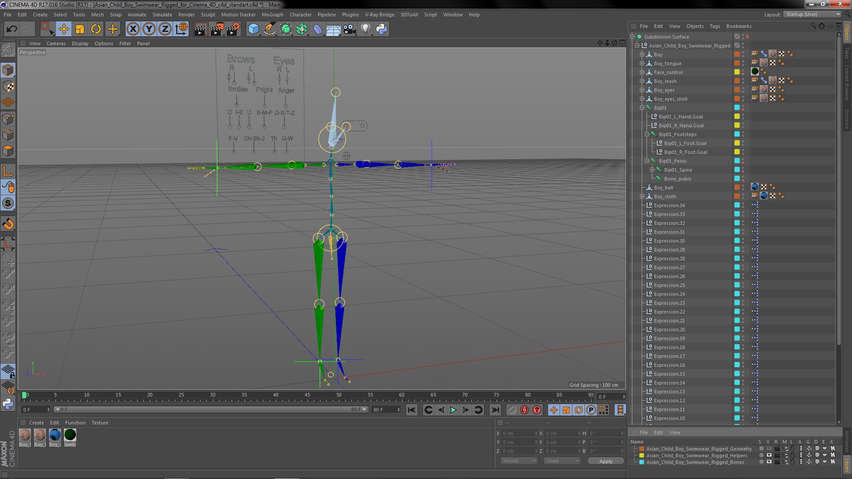Open the material manager Create menu
852x479 pixels.
tap(36, 423)
